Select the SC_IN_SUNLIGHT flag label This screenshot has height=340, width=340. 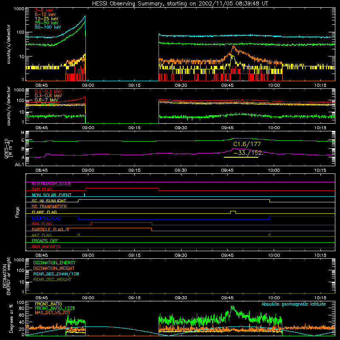point(49,201)
